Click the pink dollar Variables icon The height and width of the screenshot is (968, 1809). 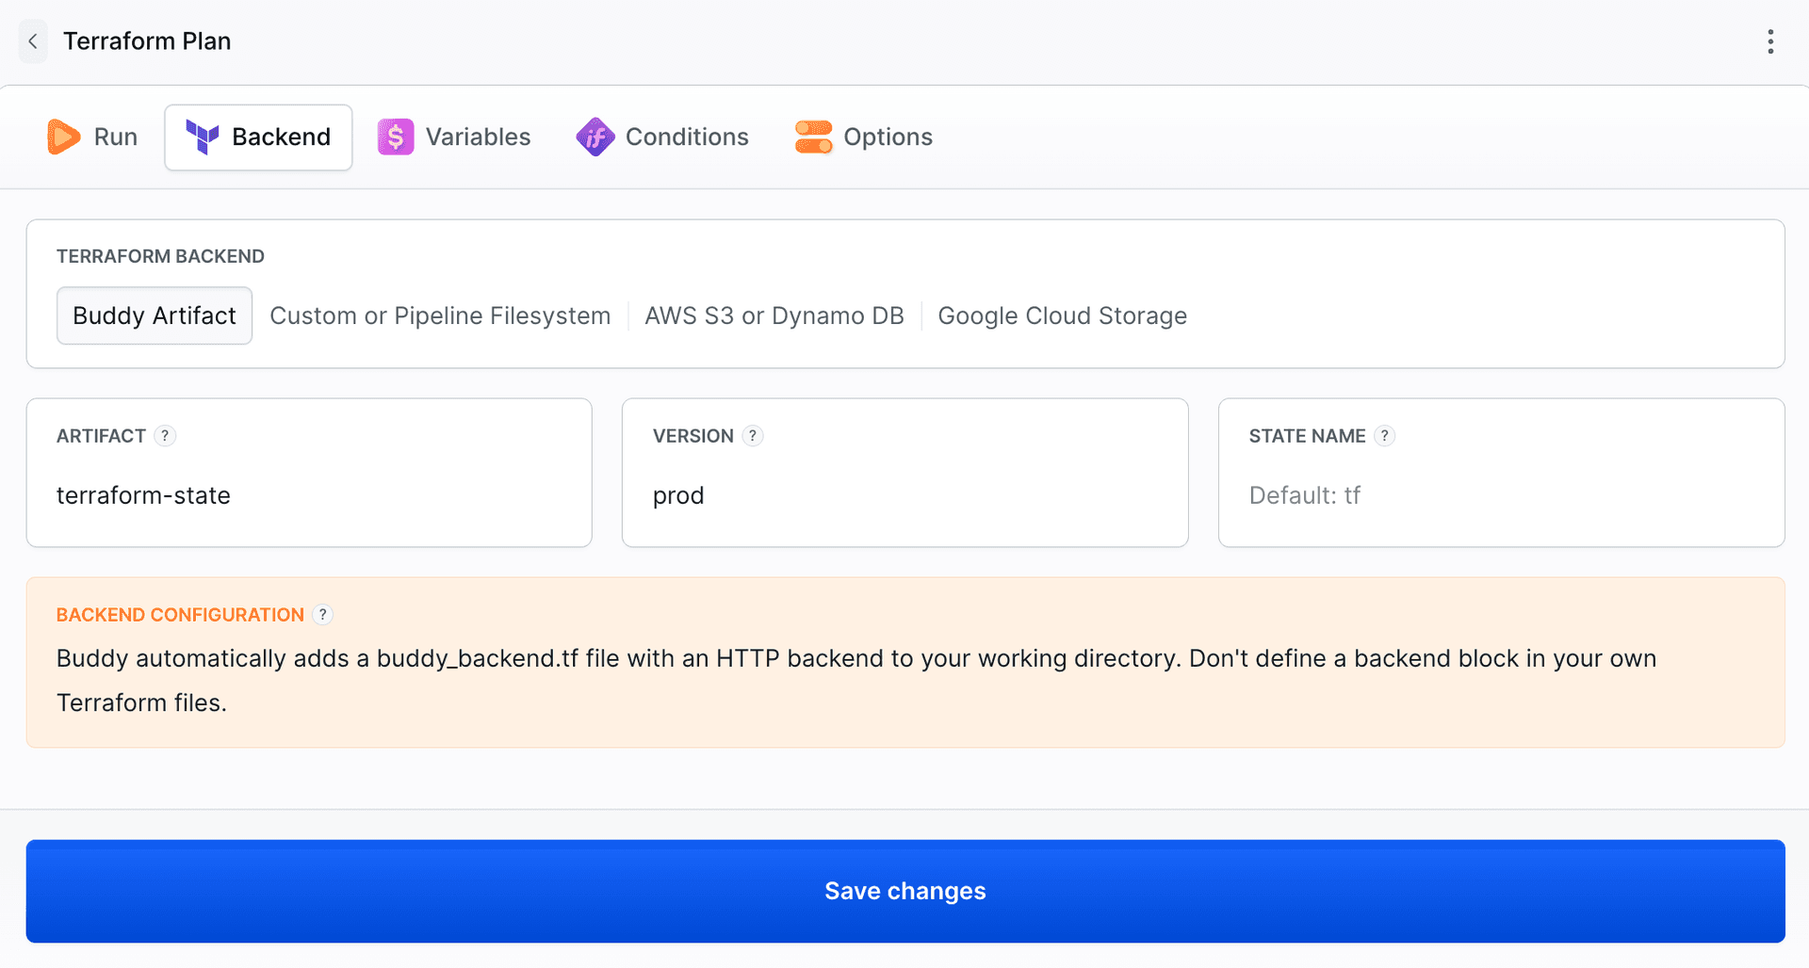(396, 137)
